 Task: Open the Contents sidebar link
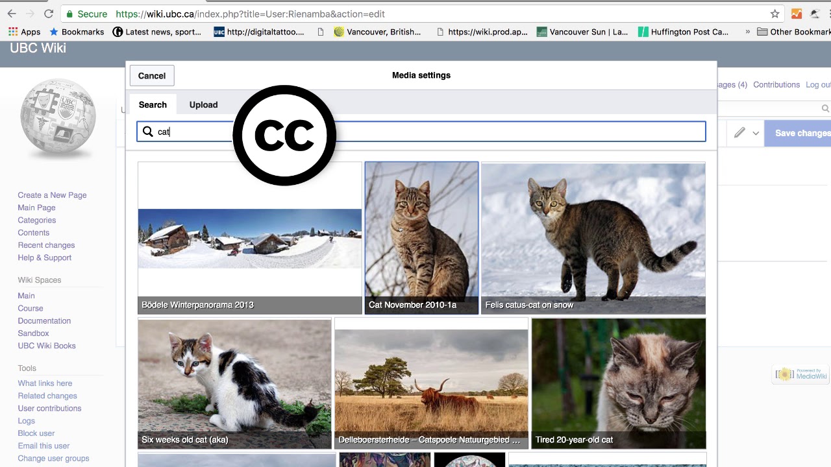coord(34,233)
